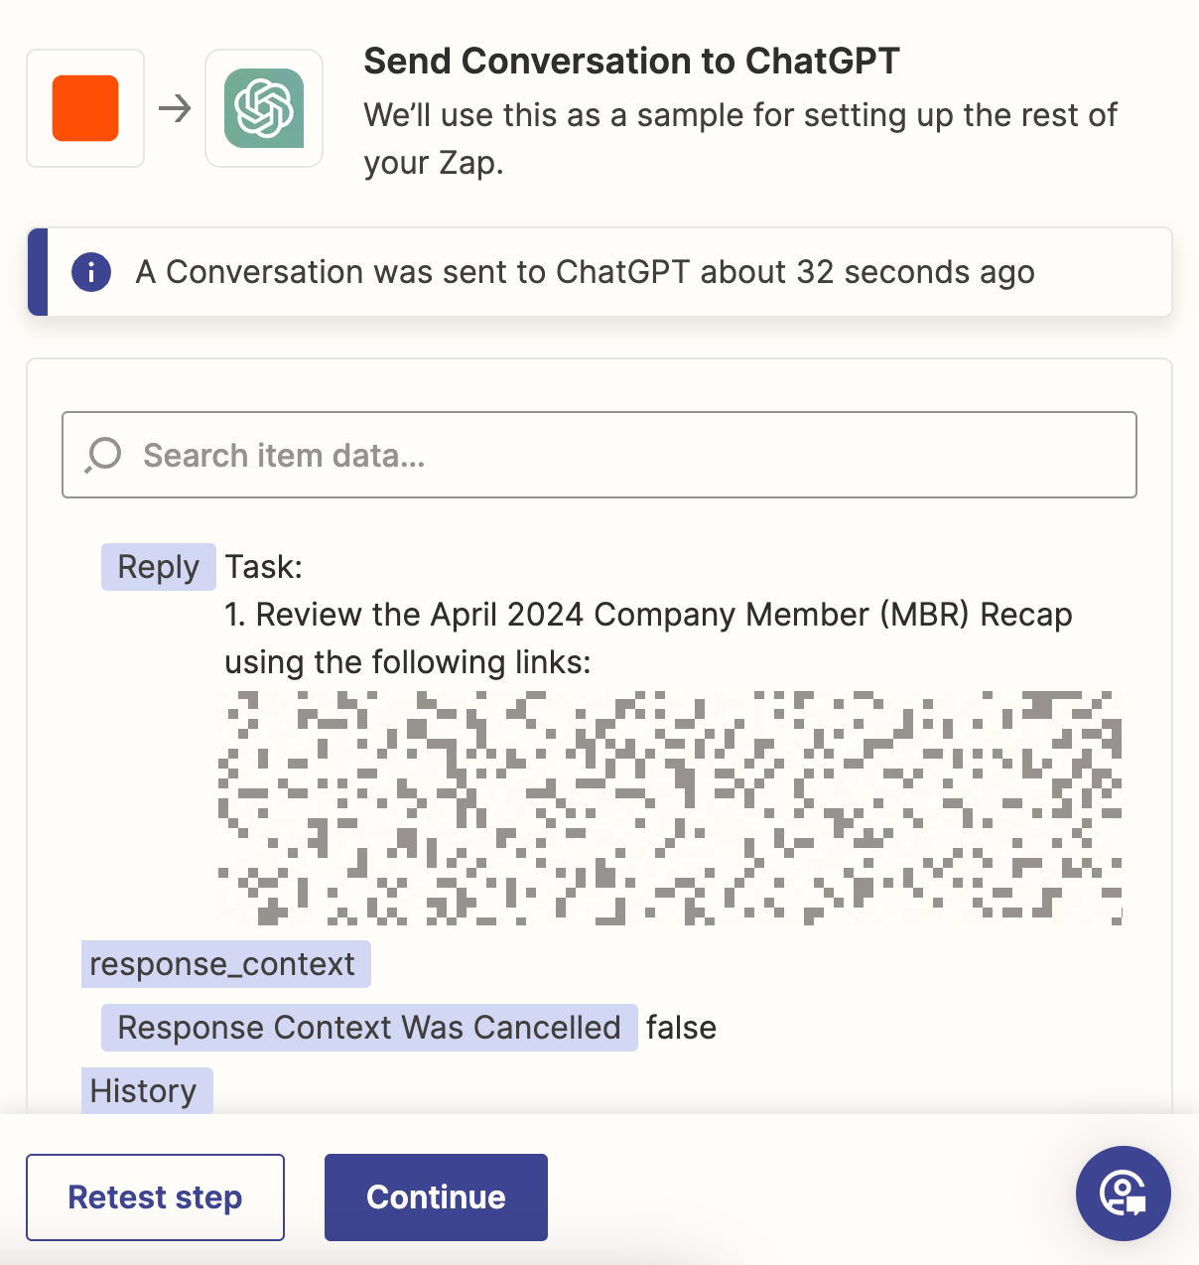Click the arrow between app icons
The image size is (1199, 1265).
pyautogui.click(x=175, y=108)
